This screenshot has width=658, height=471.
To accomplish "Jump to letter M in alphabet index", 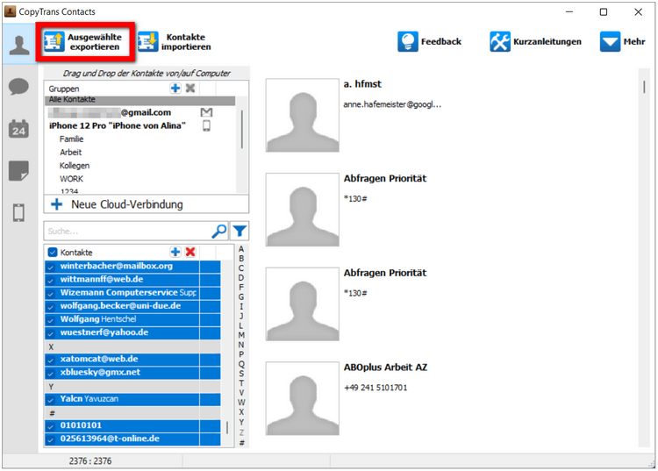I will click(241, 335).
